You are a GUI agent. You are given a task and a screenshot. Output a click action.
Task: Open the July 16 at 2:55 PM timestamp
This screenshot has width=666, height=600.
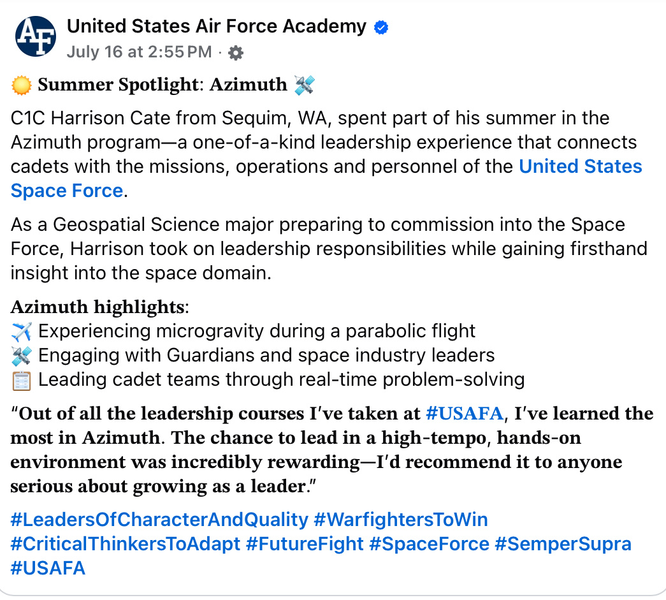(139, 52)
